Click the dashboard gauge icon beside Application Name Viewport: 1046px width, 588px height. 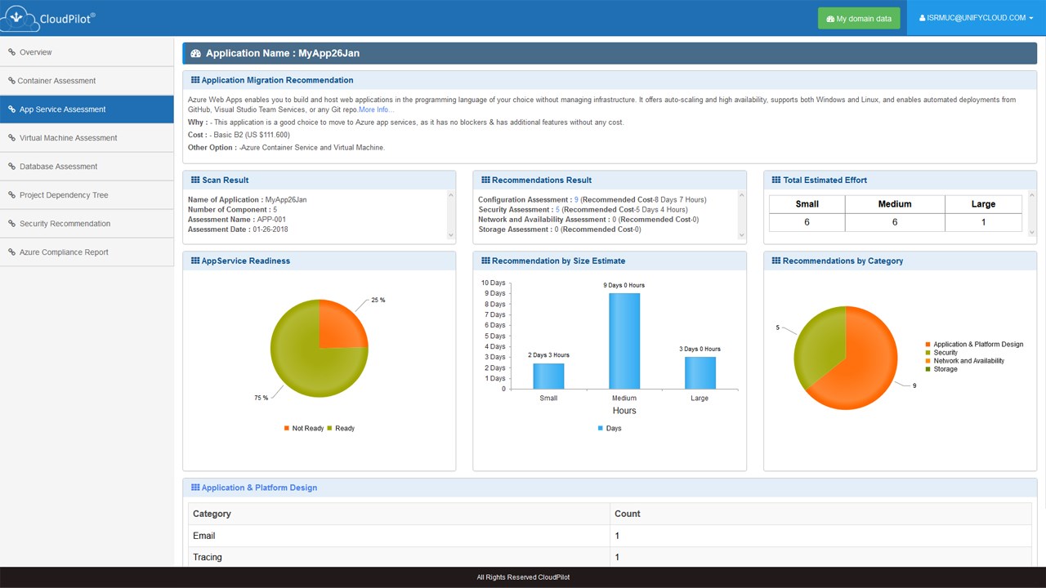195,54
